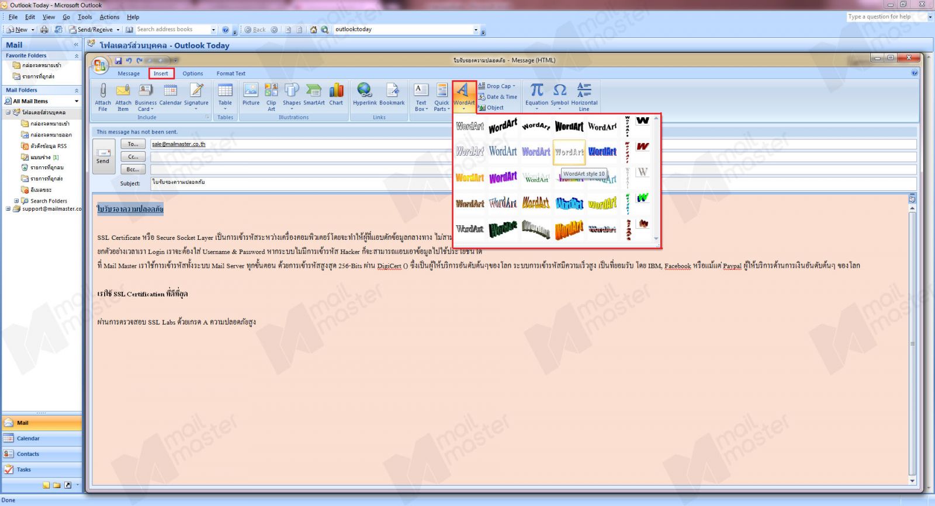The image size is (935, 506).
Task: Pick the dark green 3D WordArt style
Action: [x=503, y=229]
